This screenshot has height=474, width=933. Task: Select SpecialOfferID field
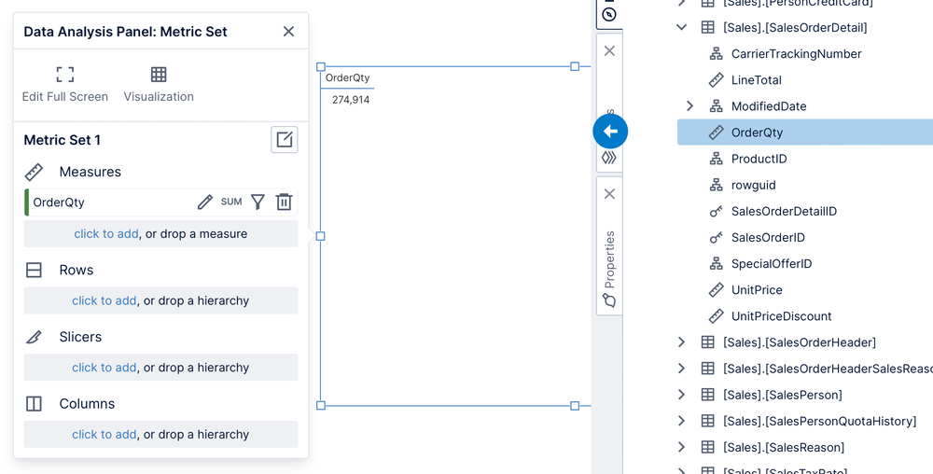[772, 263]
